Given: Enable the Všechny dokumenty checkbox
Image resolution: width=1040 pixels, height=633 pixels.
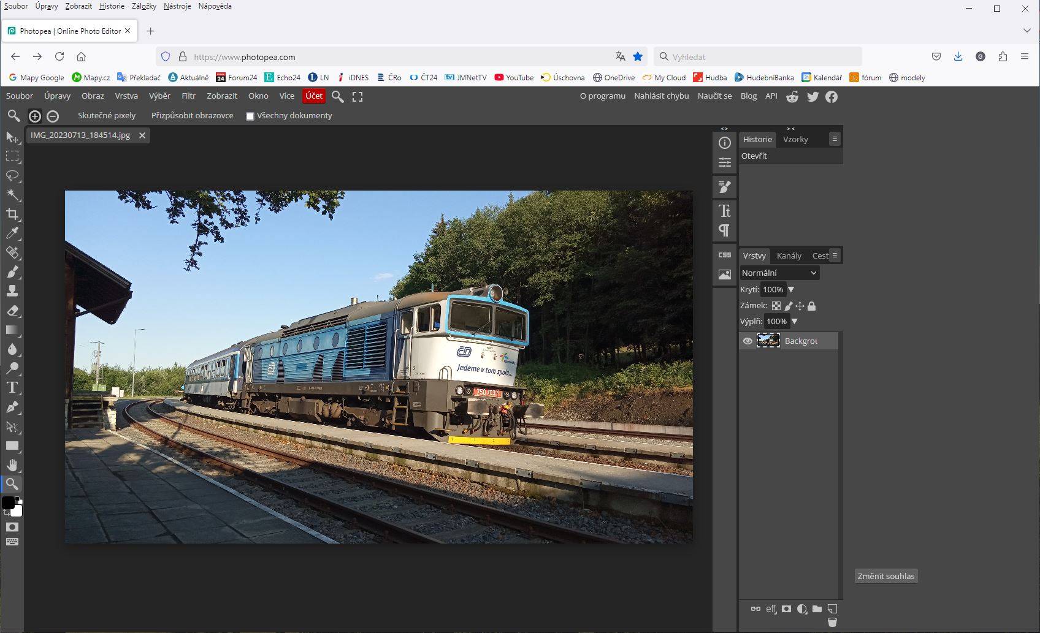Looking at the screenshot, I should point(250,116).
